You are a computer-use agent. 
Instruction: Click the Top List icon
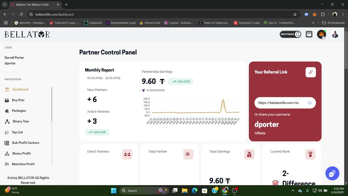[x=7, y=132]
